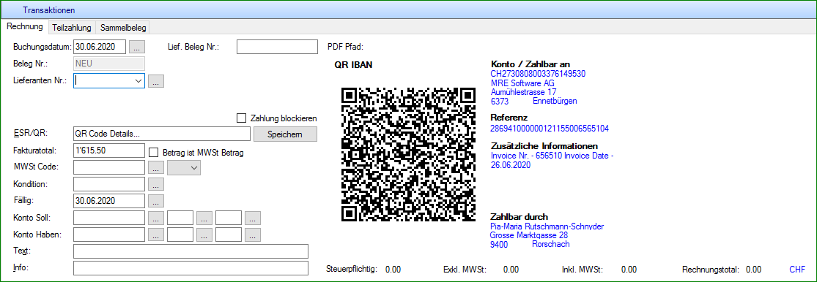
Task: Click the Aumühlestrasse 17 address line
Action: click(524, 92)
